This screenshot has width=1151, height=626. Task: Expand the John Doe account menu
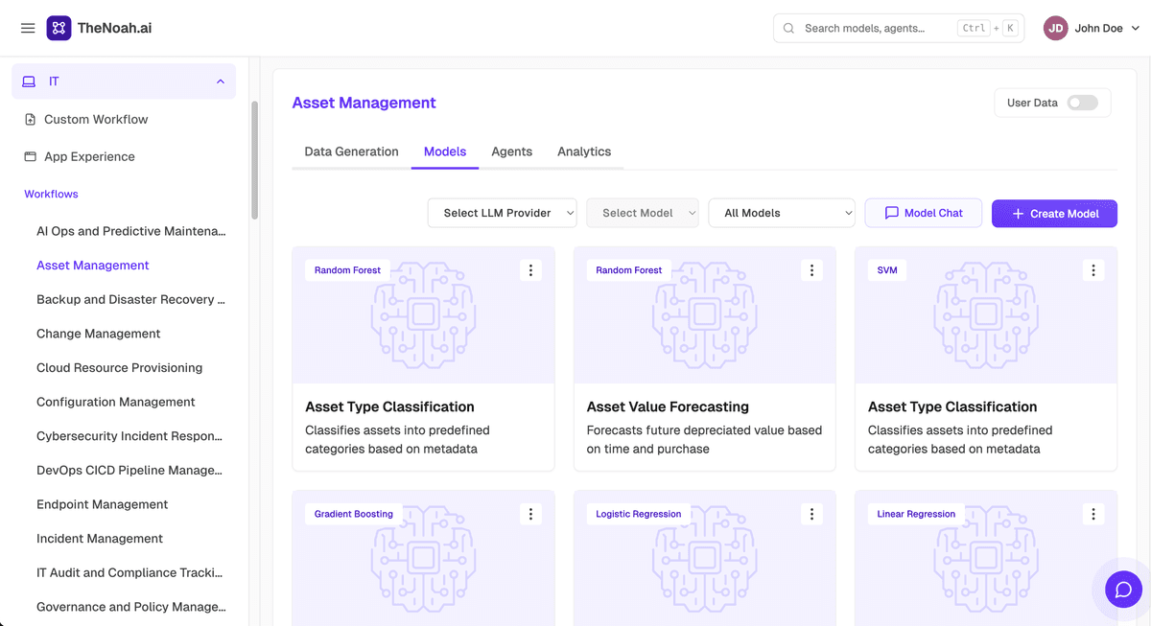point(1092,28)
